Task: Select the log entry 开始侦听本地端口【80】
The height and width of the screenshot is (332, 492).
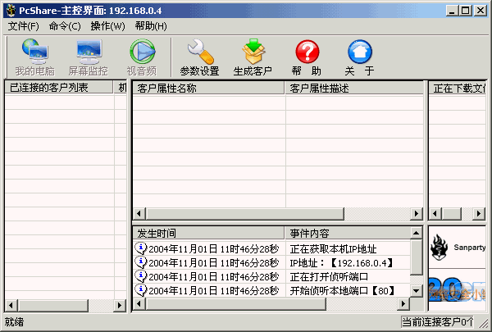Action: [342, 290]
